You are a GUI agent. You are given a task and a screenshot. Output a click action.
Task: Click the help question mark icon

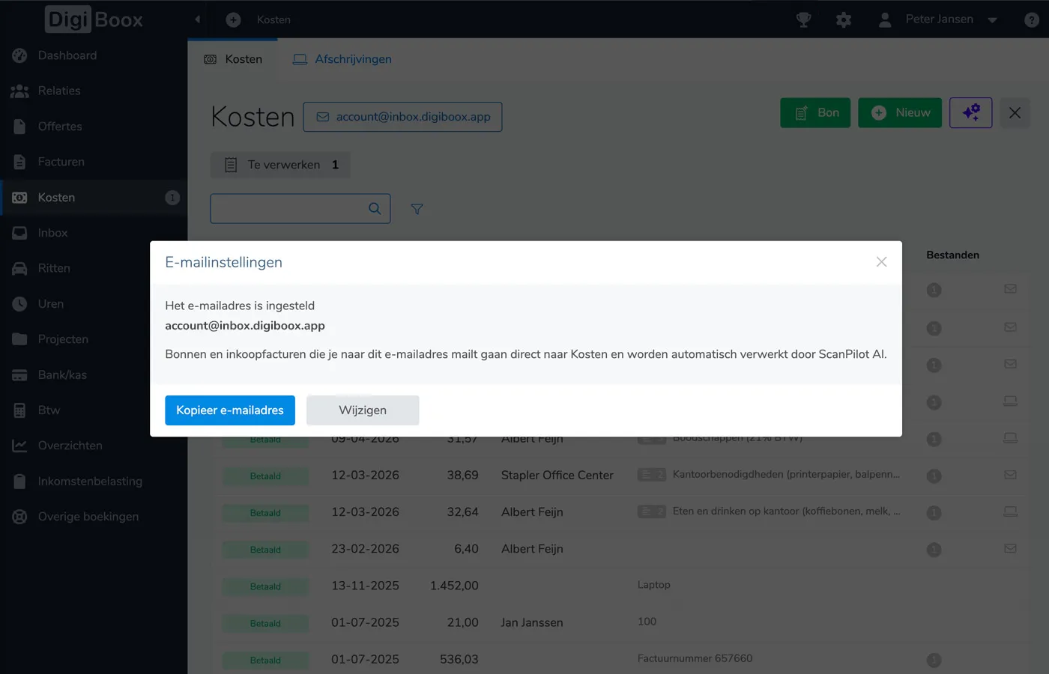[x=1032, y=20]
